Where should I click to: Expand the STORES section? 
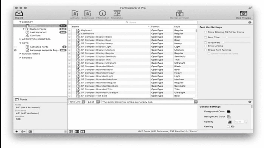click(20, 57)
